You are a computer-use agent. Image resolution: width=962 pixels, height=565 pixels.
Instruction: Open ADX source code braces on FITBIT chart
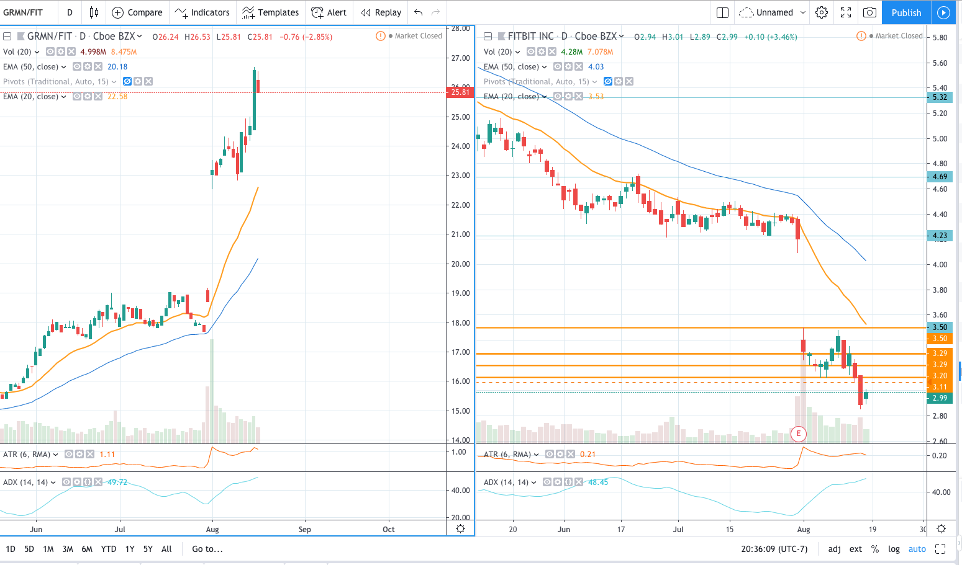click(568, 482)
